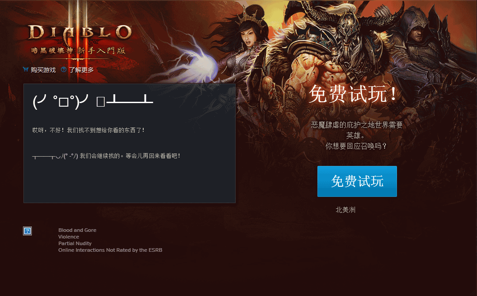The width and height of the screenshot is (477, 296).
Task: Click the table-flip emoticon heading
Action: pyautogui.click(x=93, y=101)
